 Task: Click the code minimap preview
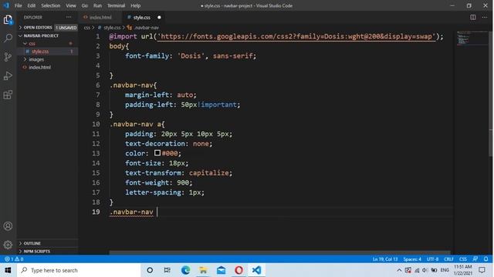471,38
